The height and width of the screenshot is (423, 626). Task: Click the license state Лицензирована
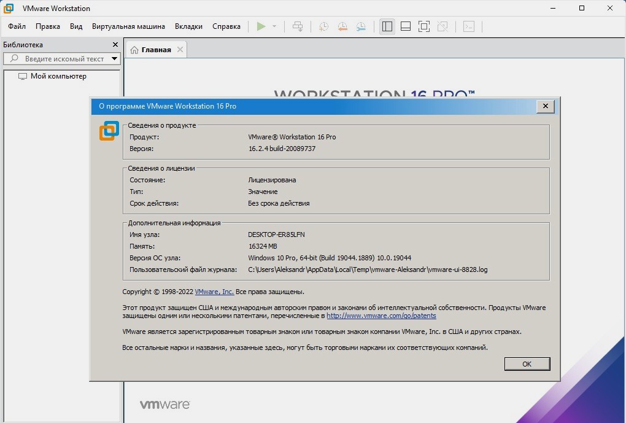[x=272, y=180]
